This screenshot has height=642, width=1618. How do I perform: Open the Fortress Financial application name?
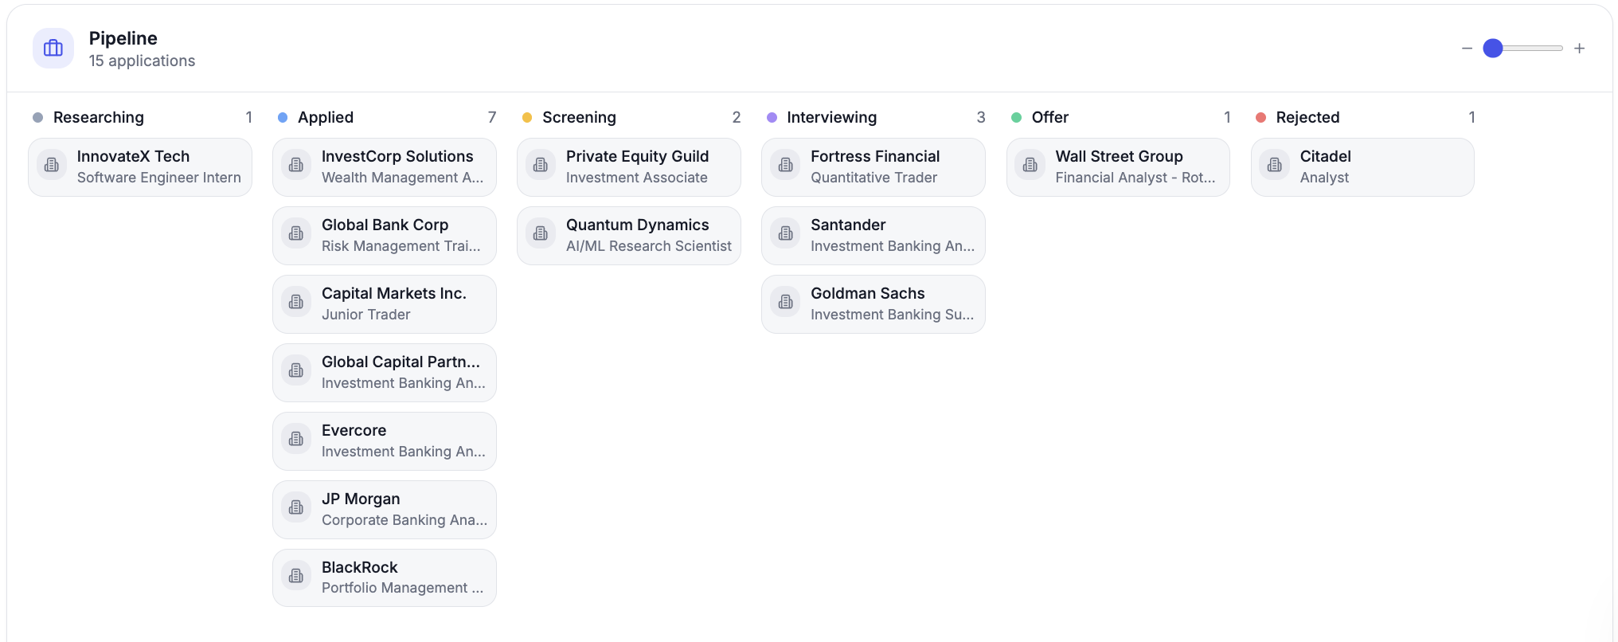pos(875,156)
